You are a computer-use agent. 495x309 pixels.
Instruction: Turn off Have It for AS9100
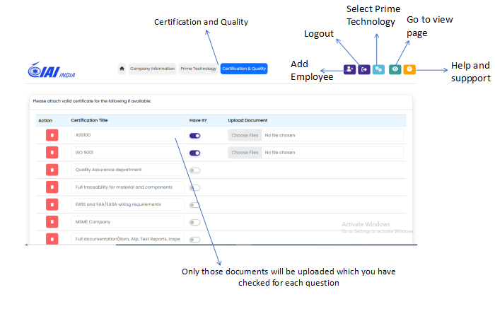[194, 136]
